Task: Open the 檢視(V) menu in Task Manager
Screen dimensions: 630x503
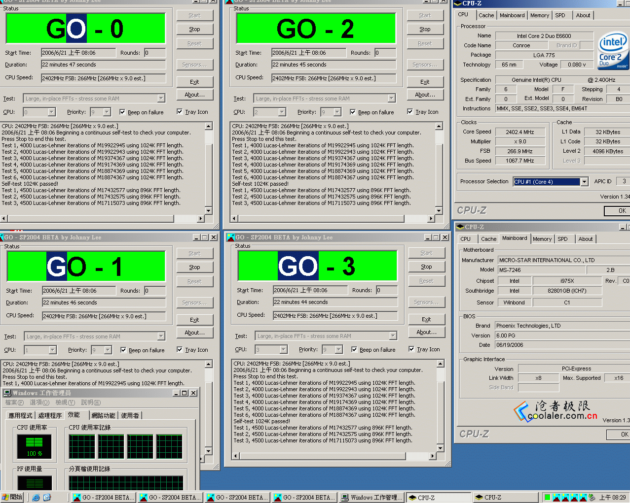Action: pos(65,402)
